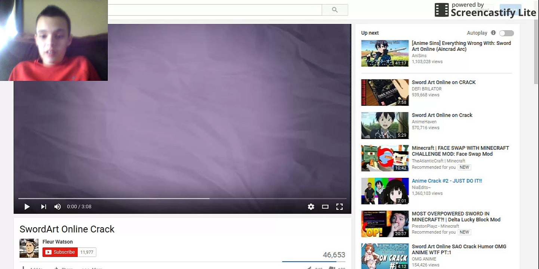Seek in the video progress bar

[x=182, y=198]
